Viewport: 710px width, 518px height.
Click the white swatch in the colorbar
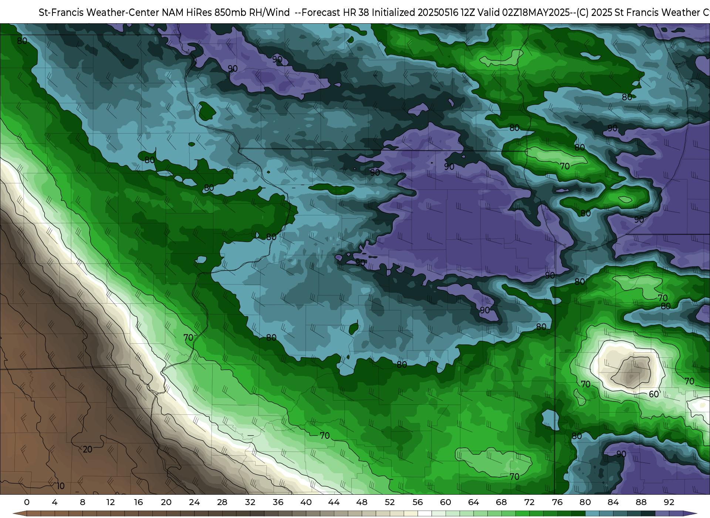(425, 514)
